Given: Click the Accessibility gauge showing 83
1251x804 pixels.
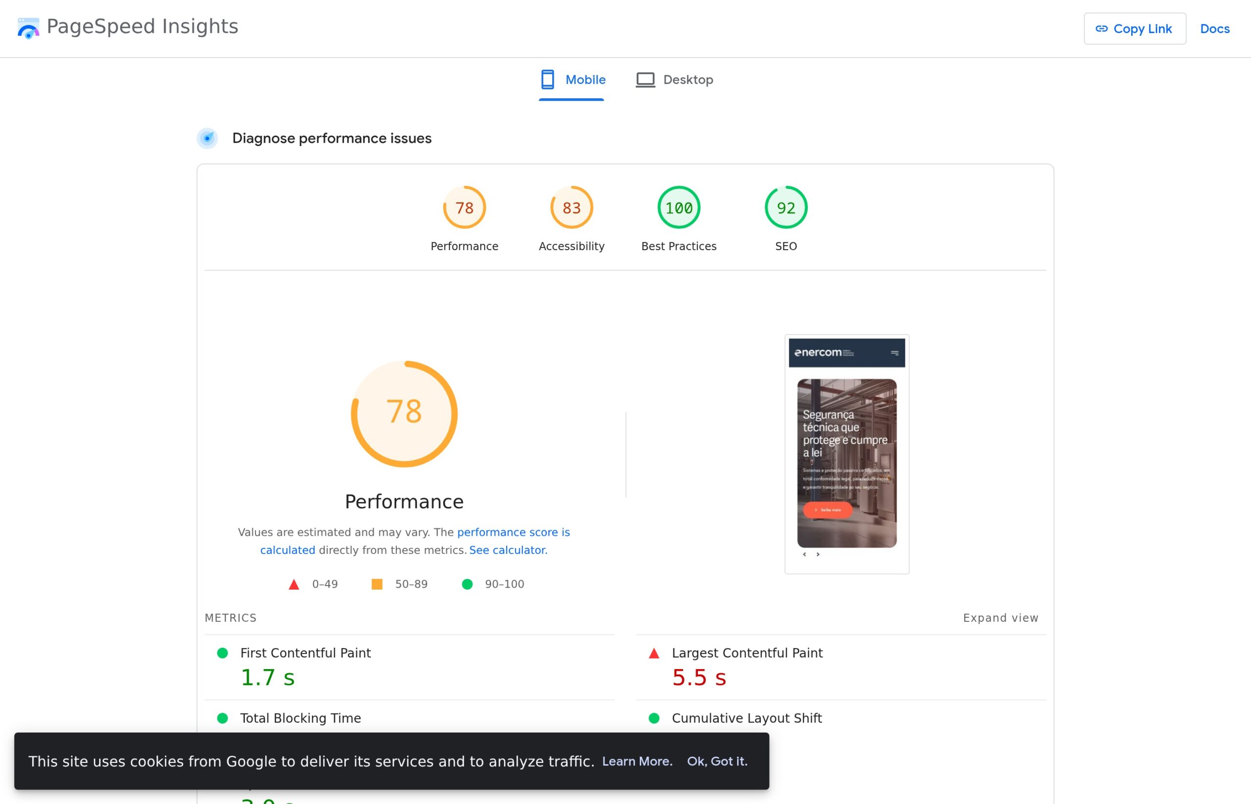Looking at the screenshot, I should click(571, 207).
